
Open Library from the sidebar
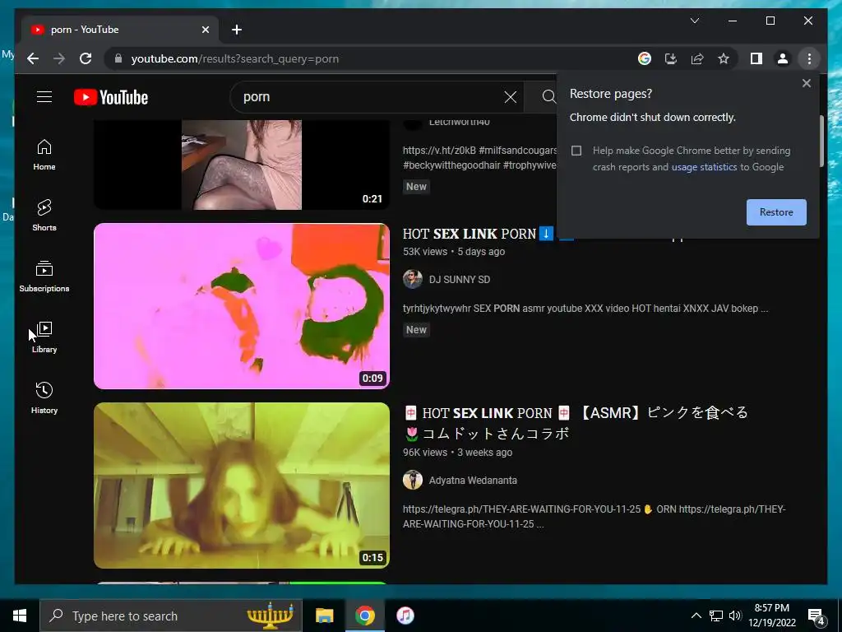44,337
